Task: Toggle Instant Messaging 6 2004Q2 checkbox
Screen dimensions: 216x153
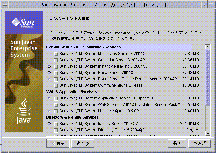Action: click(x=56, y=67)
